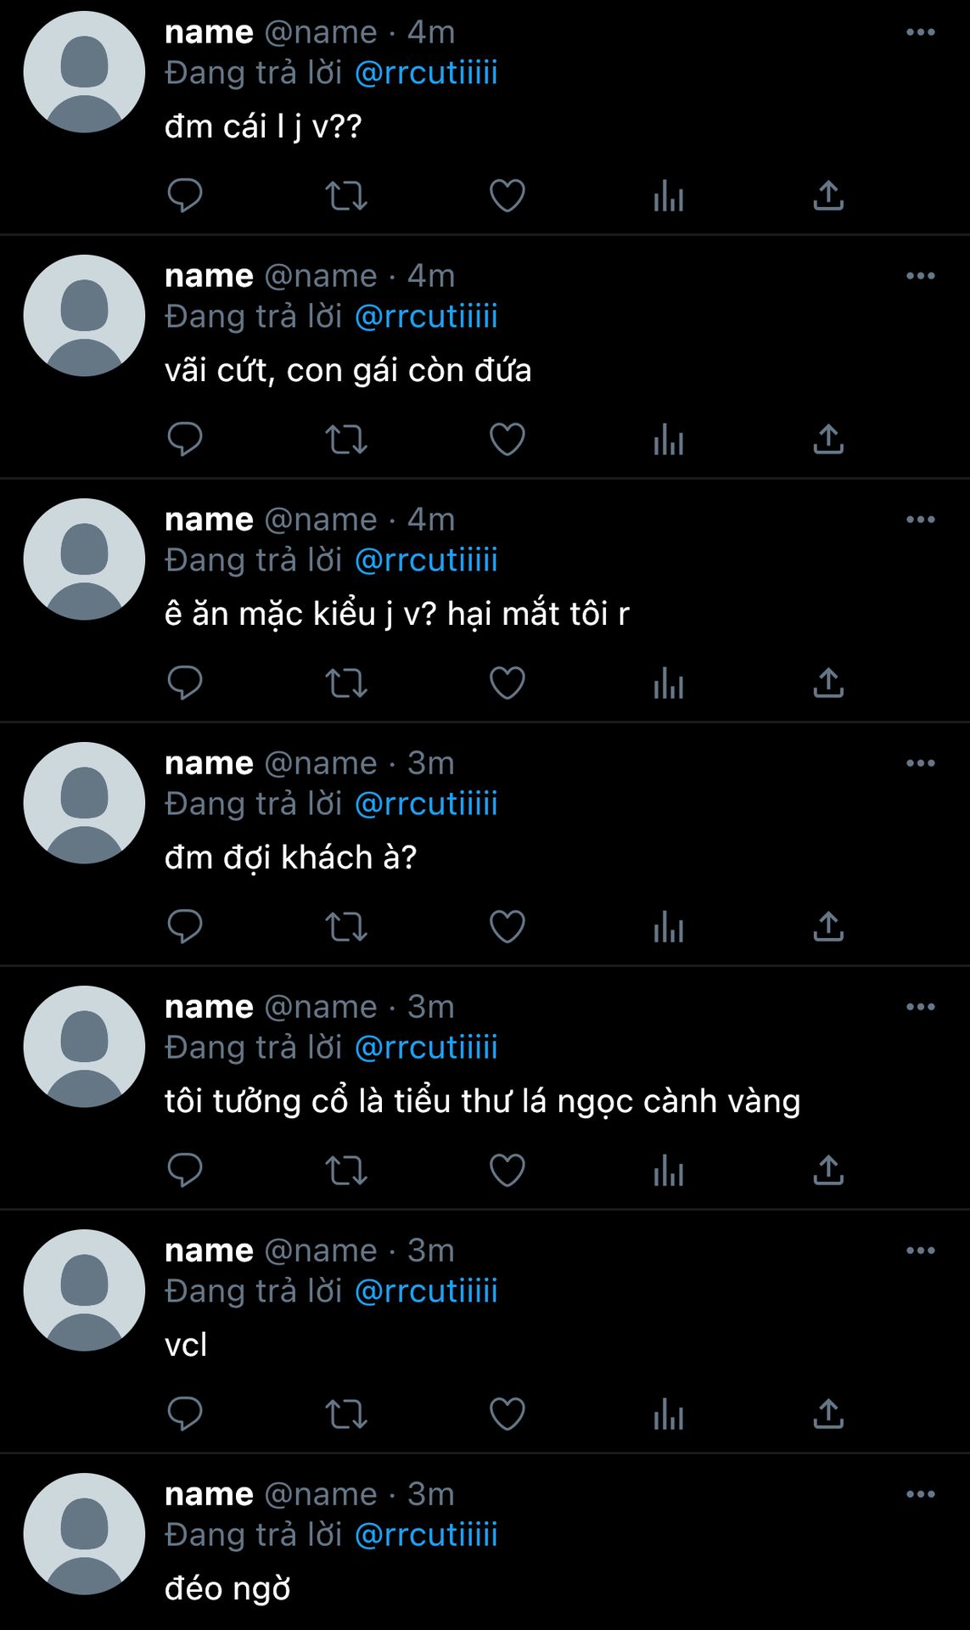
Task: Share the 'đm cái l j v??' tweet
Action: point(828,195)
